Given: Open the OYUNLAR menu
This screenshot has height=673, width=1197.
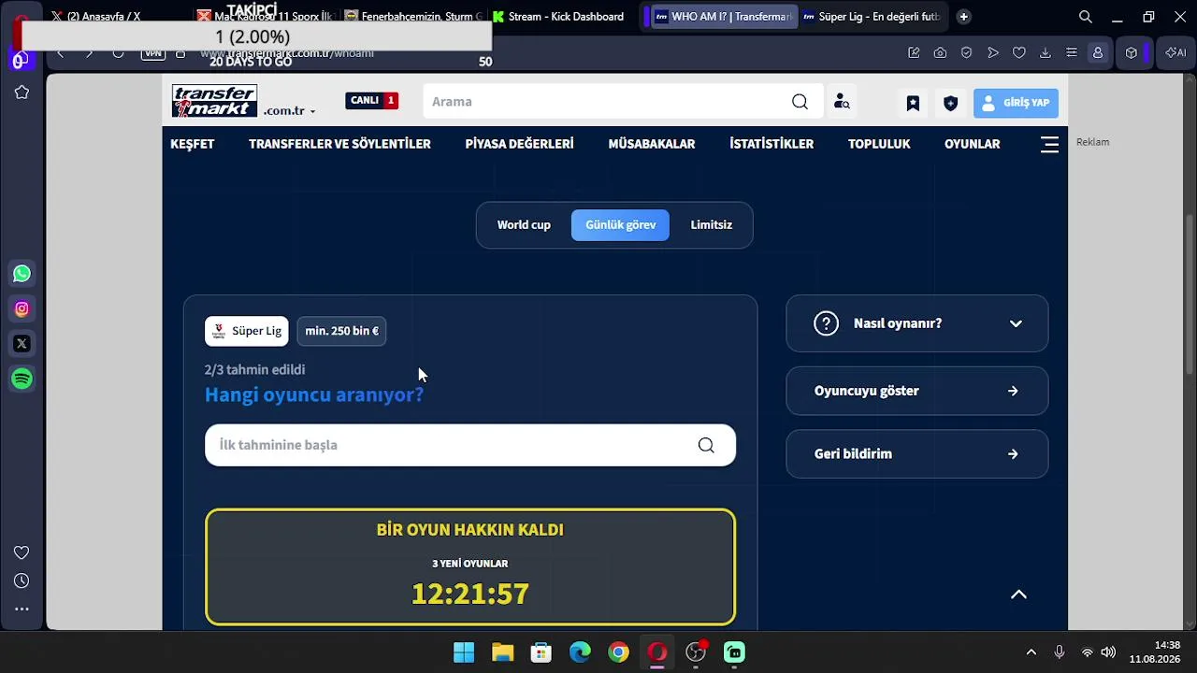Looking at the screenshot, I should (x=972, y=144).
